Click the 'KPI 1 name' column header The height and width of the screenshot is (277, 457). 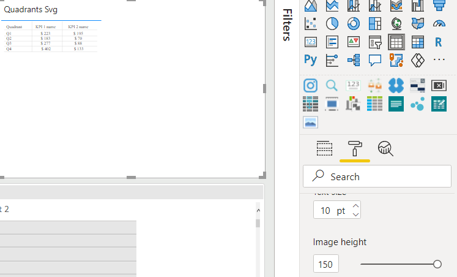tap(45, 26)
